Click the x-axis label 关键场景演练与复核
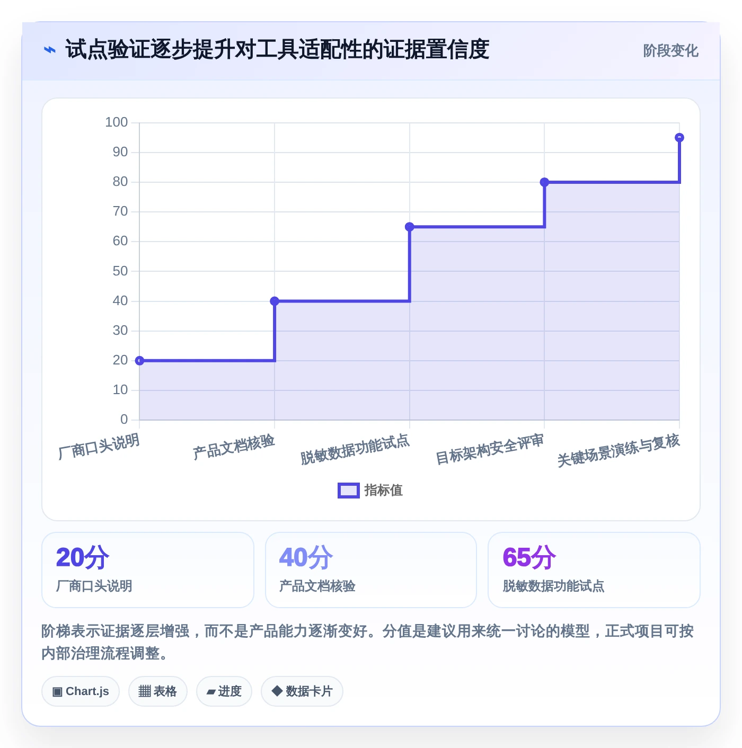This screenshot has height=748, width=742. (619, 450)
